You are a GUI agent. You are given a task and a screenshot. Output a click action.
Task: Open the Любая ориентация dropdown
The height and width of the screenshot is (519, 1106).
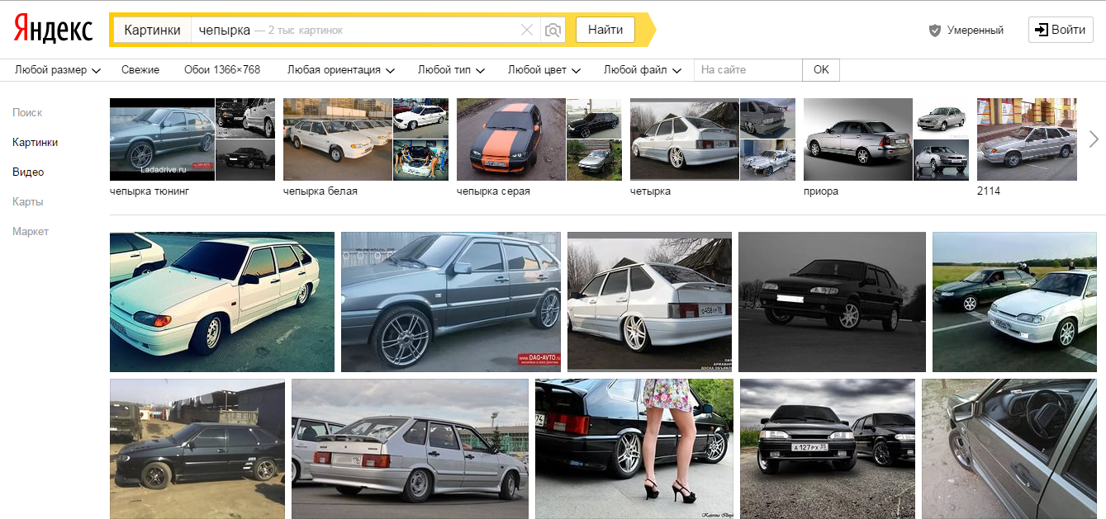click(x=340, y=70)
